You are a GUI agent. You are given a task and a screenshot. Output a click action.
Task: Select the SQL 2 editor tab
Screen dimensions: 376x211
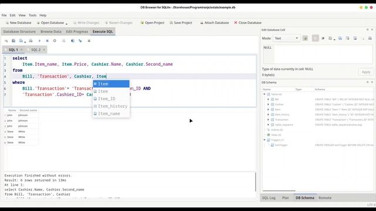(x=36, y=50)
